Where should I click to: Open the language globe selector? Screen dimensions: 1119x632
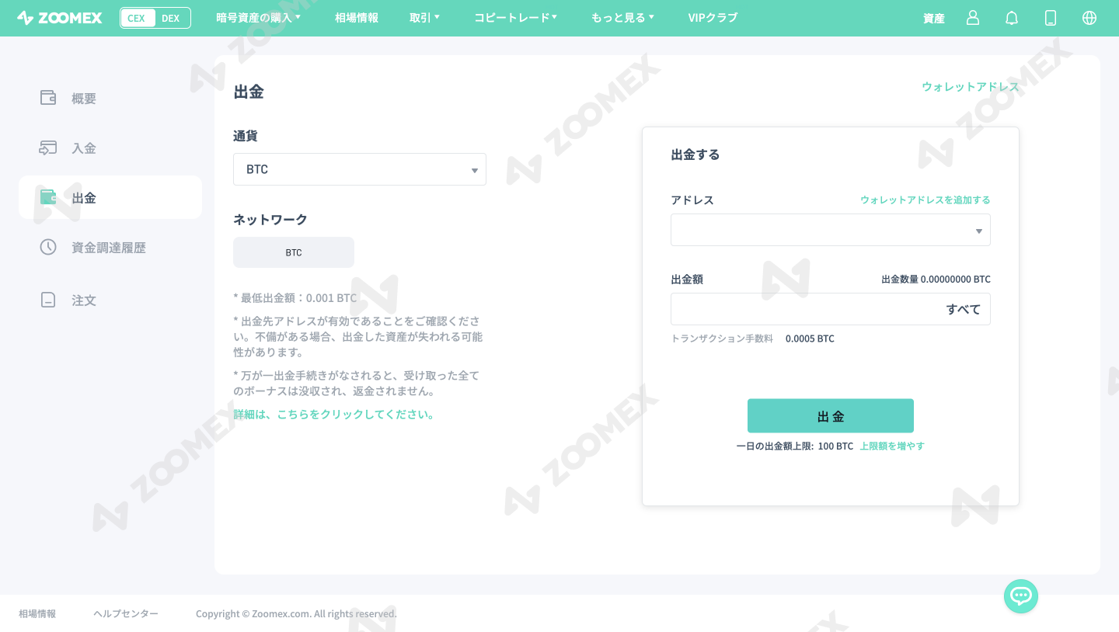click(1089, 17)
